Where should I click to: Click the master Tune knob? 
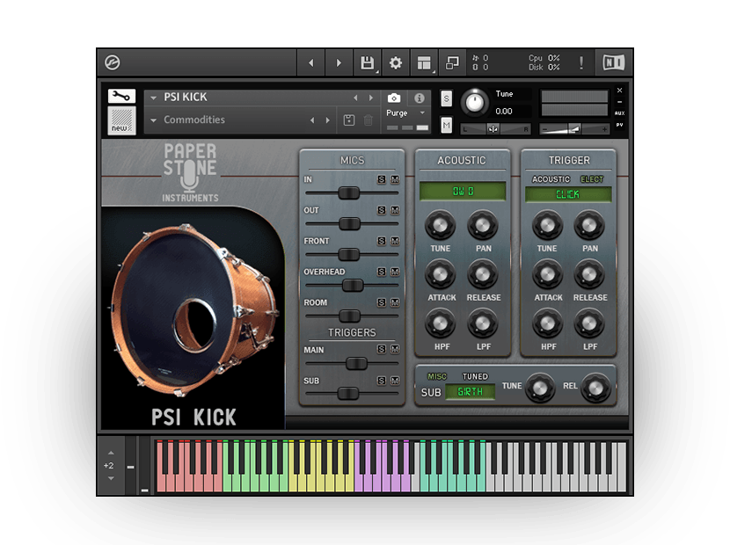pos(475,102)
